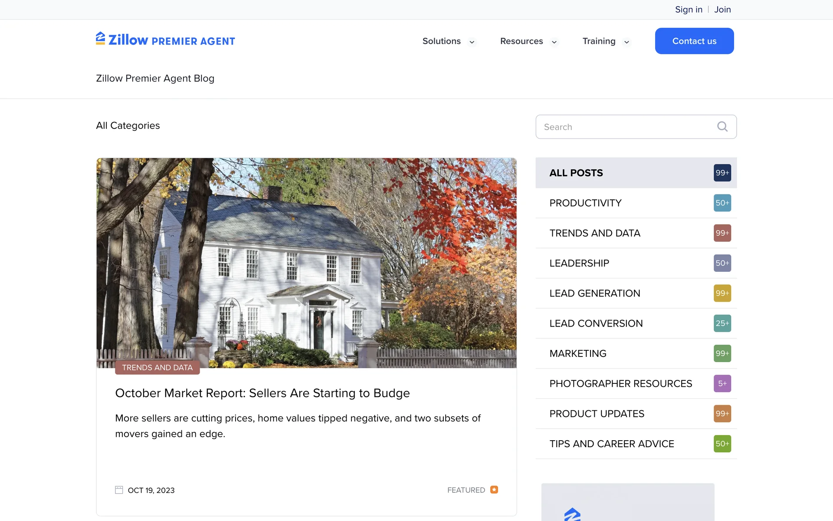Open Tips and Career Advice category
The image size is (833, 521).
point(611,444)
